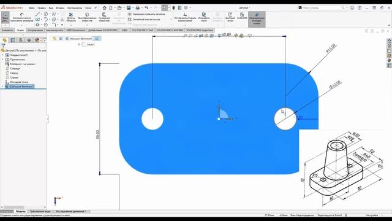This screenshot has height=221, width=392.
Task: Open the FeatureManager design tree tab
Action: pos(5,40)
